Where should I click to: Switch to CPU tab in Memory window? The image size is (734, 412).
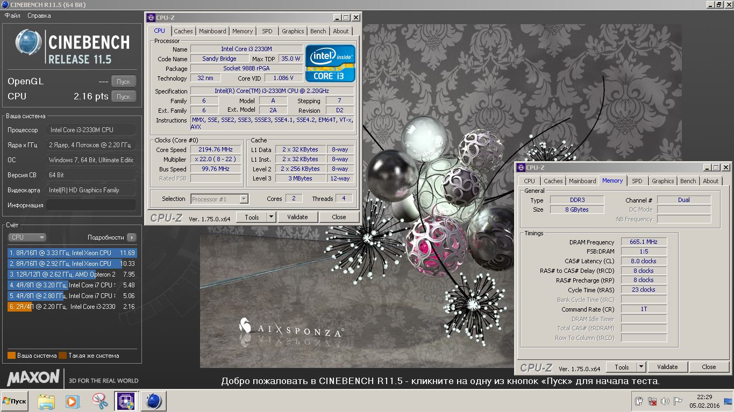[x=530, y=181]
